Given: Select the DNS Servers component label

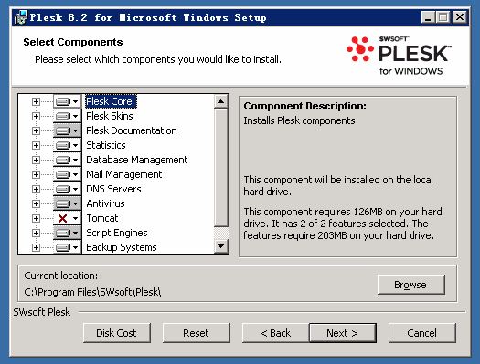Looking at the screenshot, I should pyautogui.click(x=113, y=190).
